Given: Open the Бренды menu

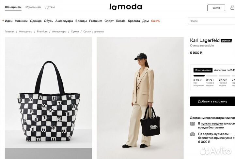Looking at the screenshot, I should 81,21.
